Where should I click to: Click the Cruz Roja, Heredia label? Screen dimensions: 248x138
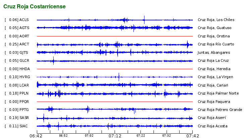tap(214, 69)
